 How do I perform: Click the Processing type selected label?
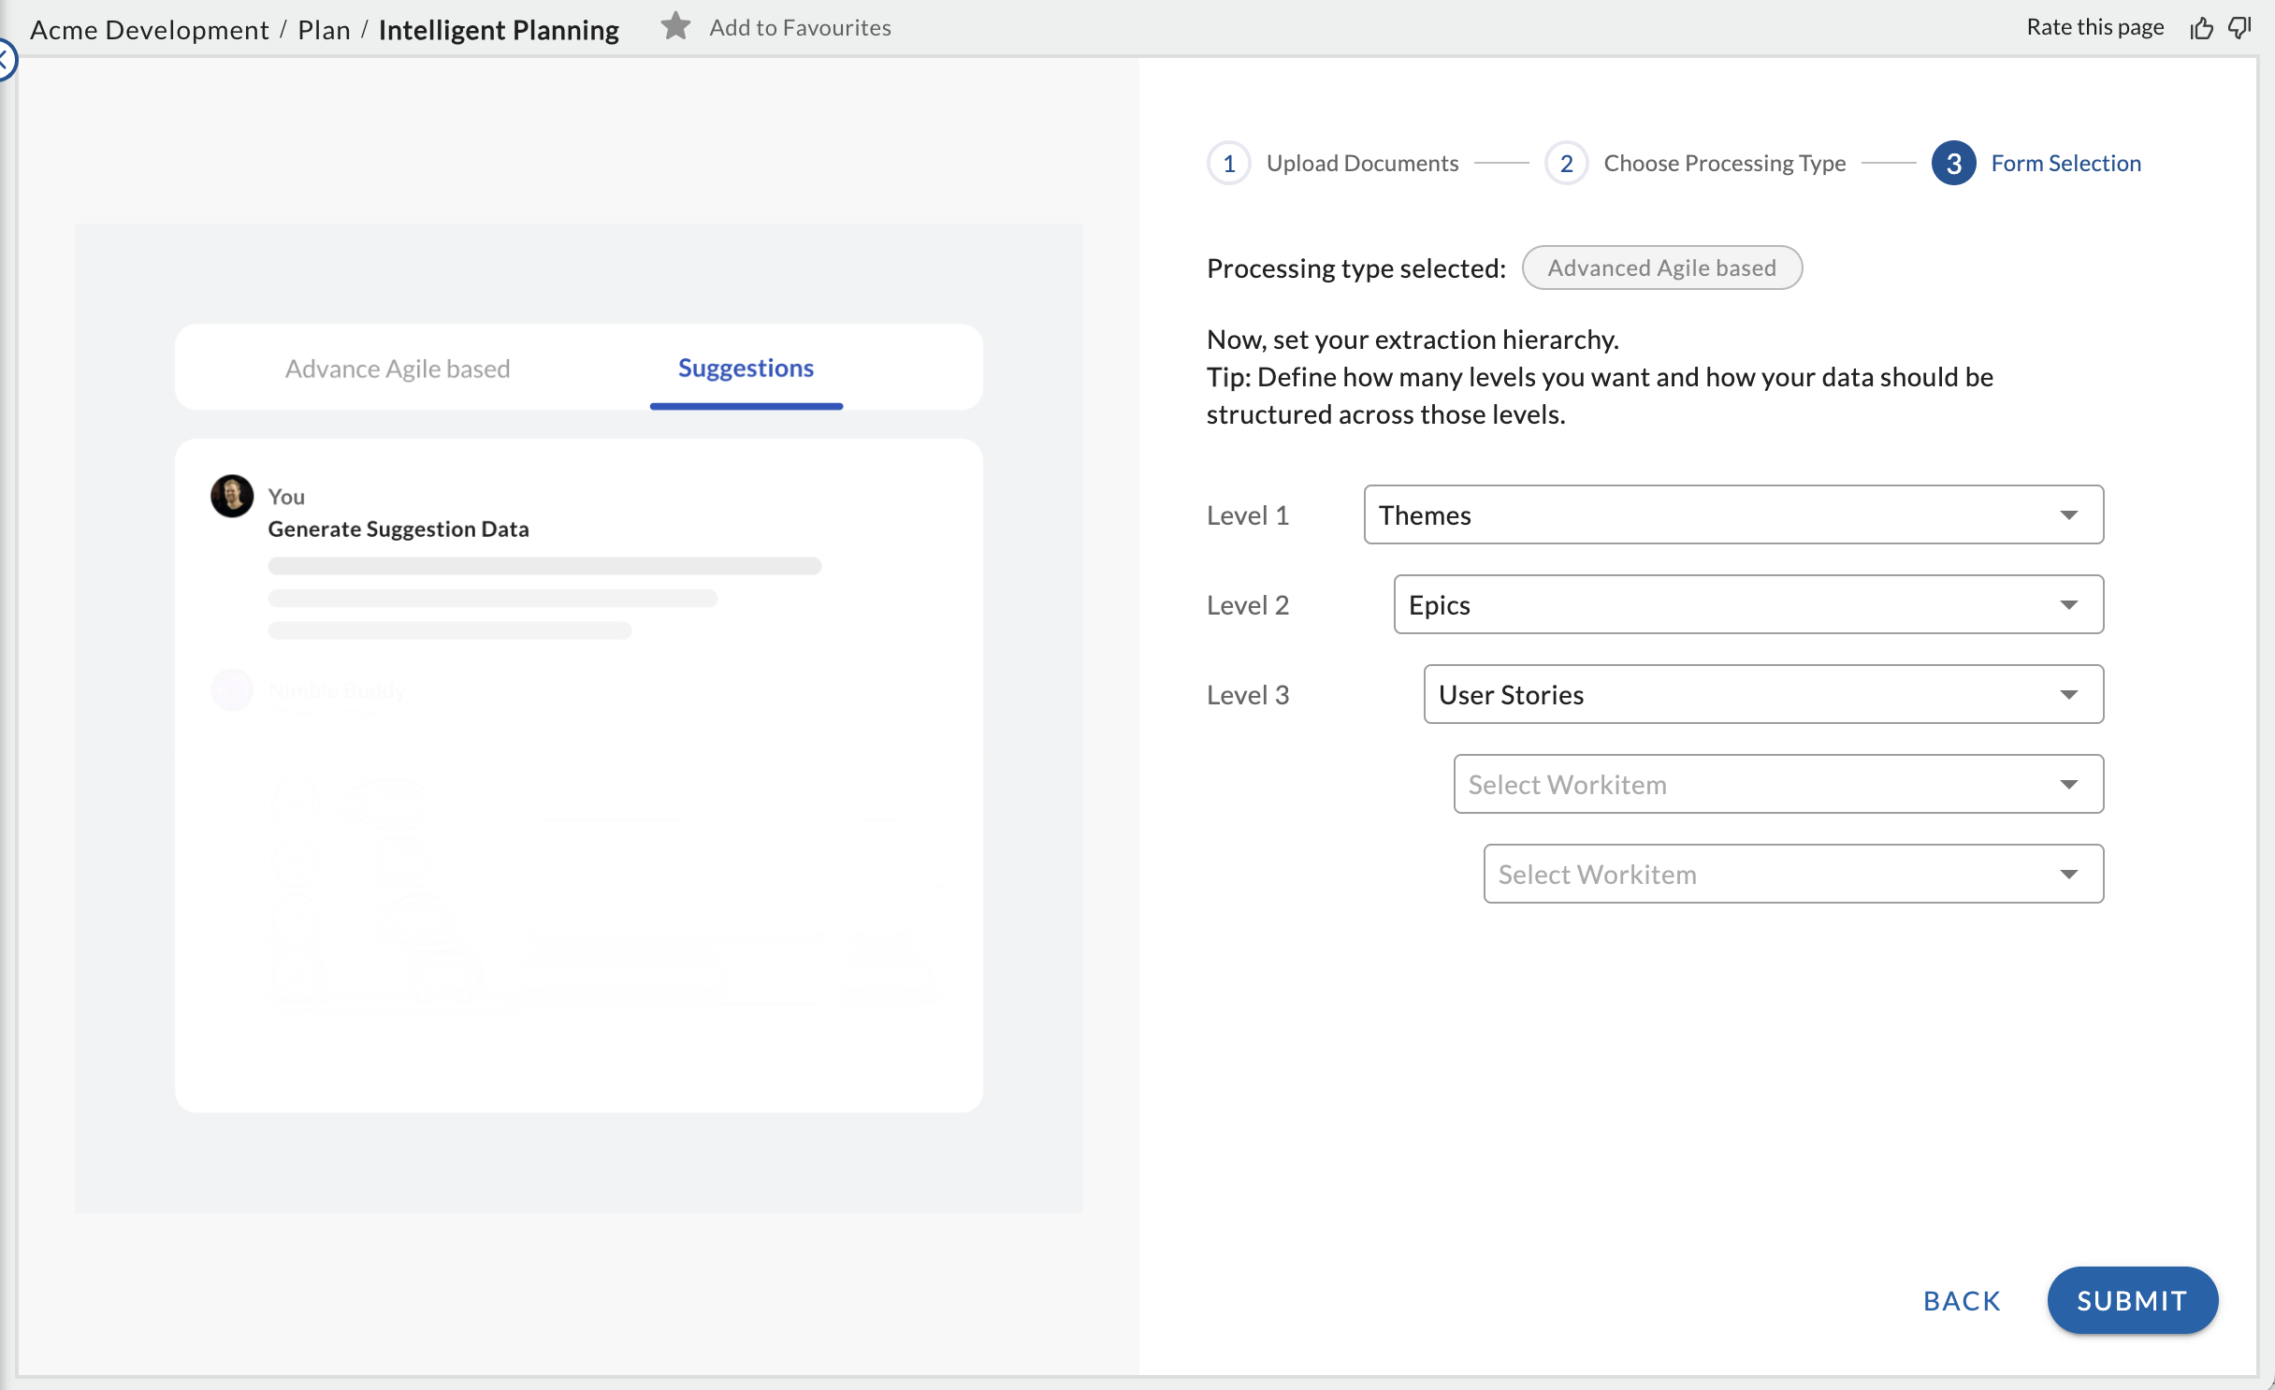click(1356, 268)
